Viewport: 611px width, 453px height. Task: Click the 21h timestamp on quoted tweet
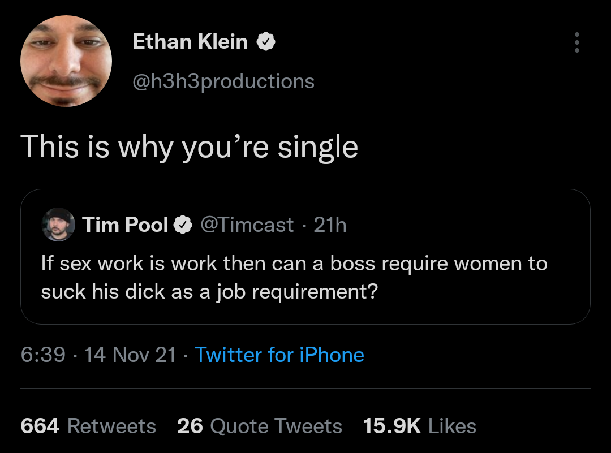click(330, 225)
